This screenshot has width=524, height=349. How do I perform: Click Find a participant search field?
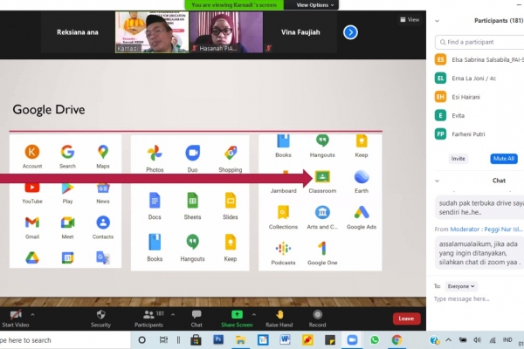pyautogui.click(x=479, y=42)
